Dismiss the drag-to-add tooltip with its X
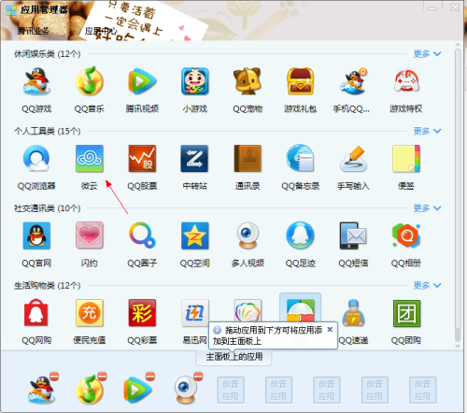Screen dimensions: 467x413 point(330,329)
